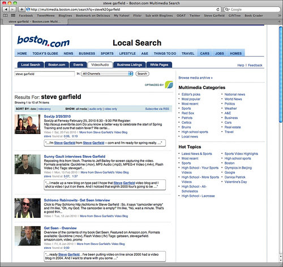Sort results by relevancy

tap(44, 109)
